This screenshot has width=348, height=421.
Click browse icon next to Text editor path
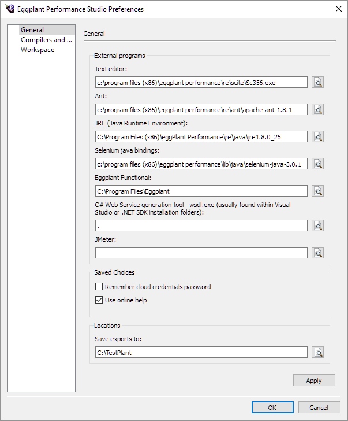point(317,83)
